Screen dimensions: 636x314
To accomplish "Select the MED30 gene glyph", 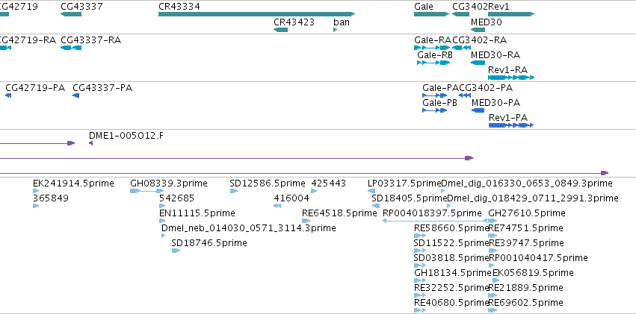I will 478,30.
